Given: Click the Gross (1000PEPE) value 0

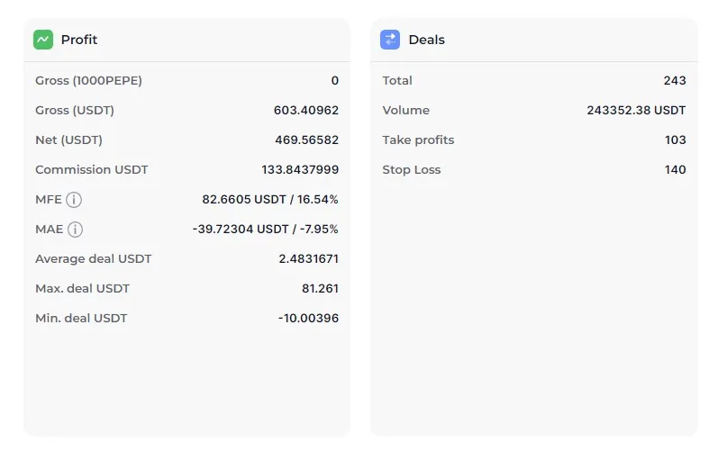Looking at the screenshot, I should click(334, 81).
